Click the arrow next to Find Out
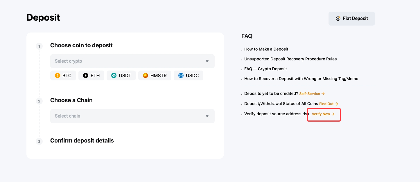Screen dimensions: 420x191 point(337,104)
